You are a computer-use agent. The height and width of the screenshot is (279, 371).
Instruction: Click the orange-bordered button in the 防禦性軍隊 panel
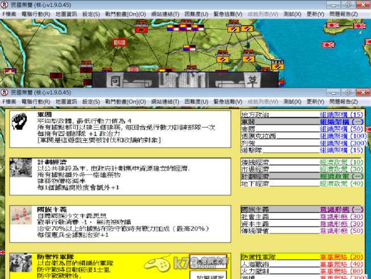(x=208, y=262)
